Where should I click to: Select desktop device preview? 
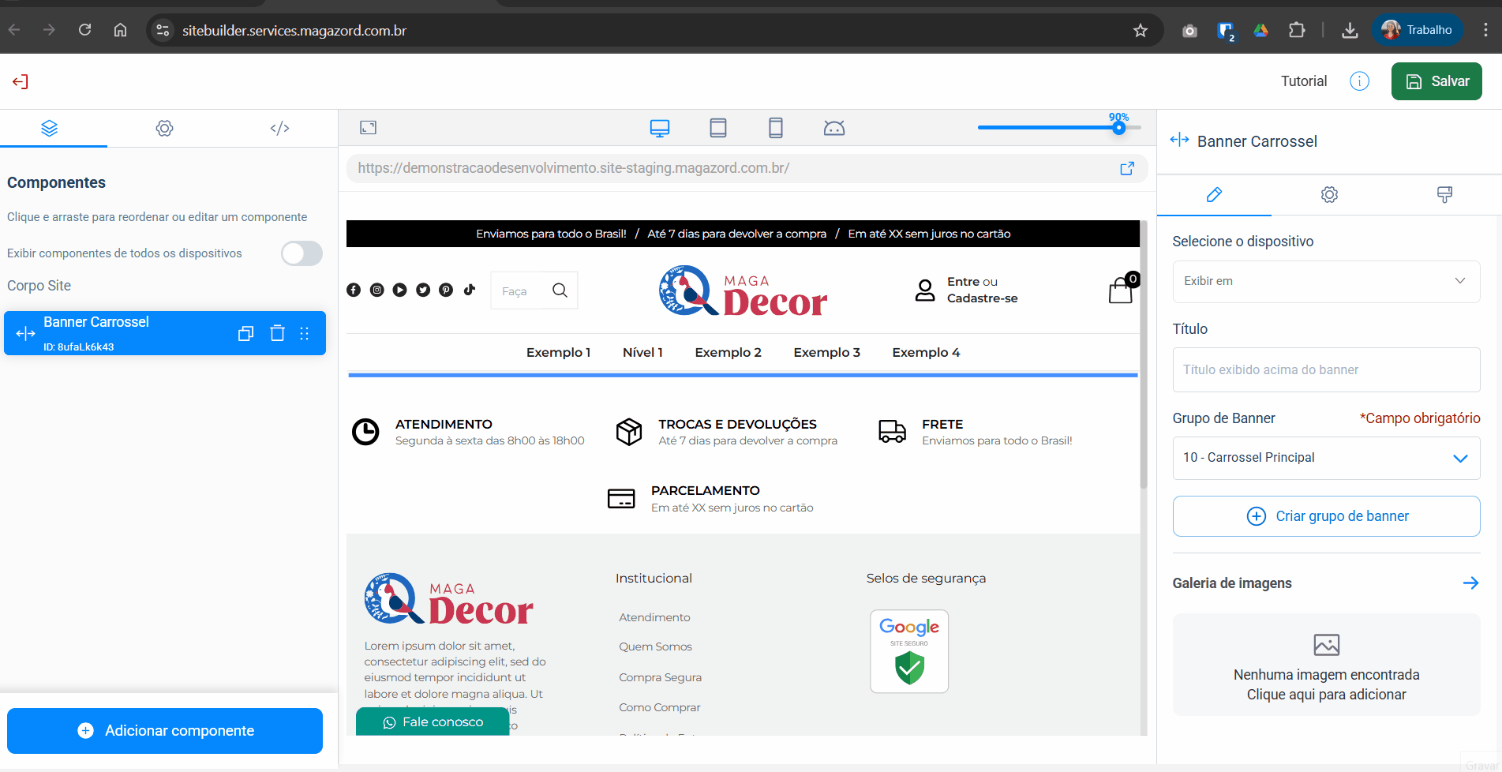coord(660,128)
